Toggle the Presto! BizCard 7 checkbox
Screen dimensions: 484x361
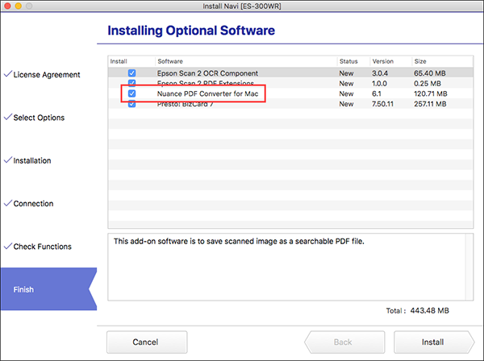131,104
